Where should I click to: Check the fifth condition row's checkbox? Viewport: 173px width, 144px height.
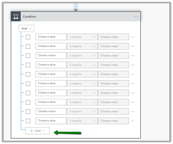(x=28, y=74)
